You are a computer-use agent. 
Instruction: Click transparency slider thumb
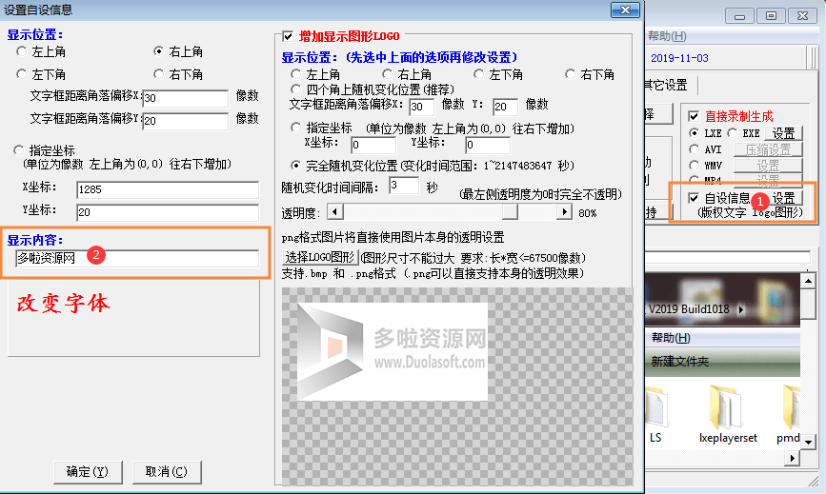point(510,212)
